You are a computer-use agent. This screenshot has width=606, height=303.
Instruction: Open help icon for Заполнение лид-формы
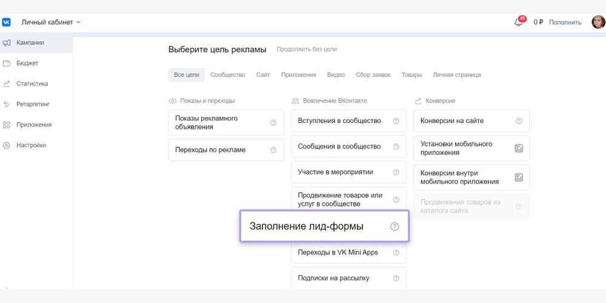395,227
